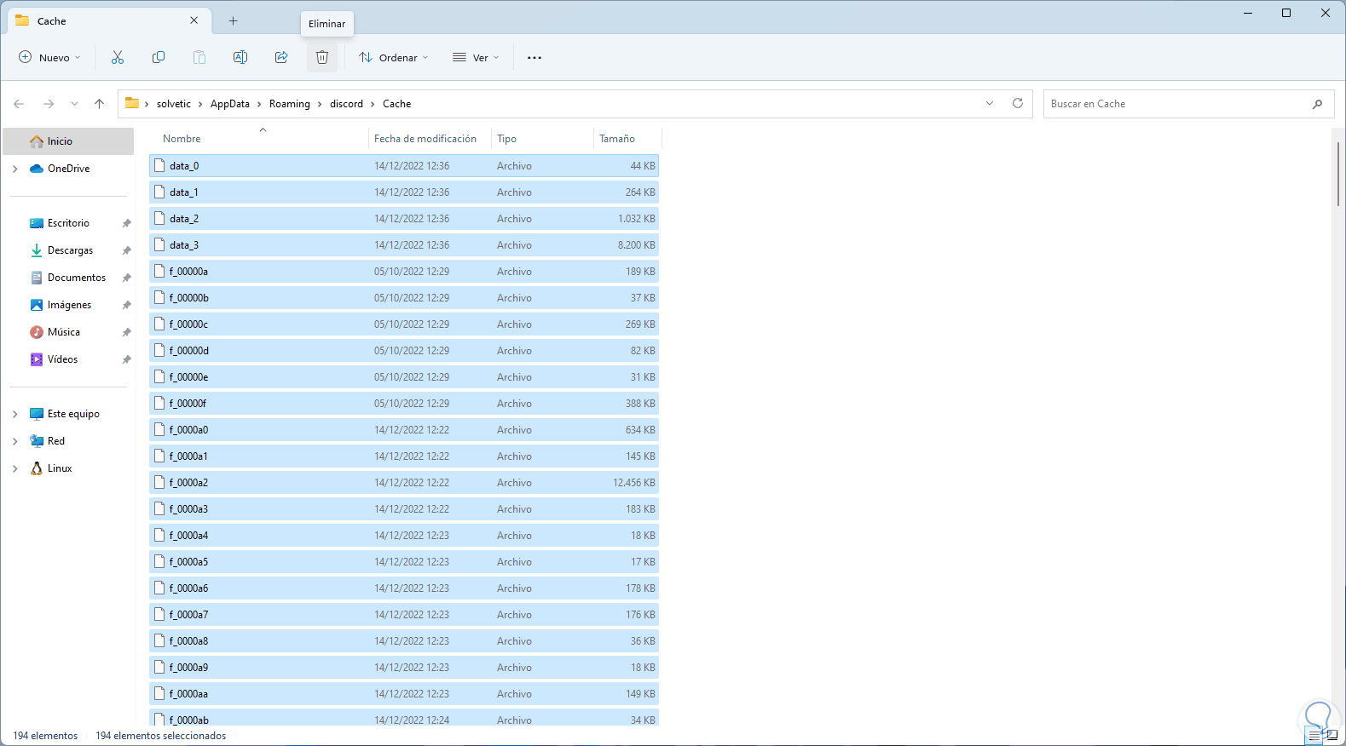Go back with the left arrow
1346x746 pixels.
[19, 104]
